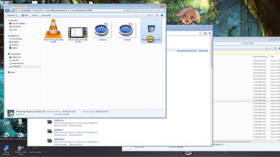Open Imagens library
The image size is (280, 157).
pyautogui.click(x=14, y=42)
